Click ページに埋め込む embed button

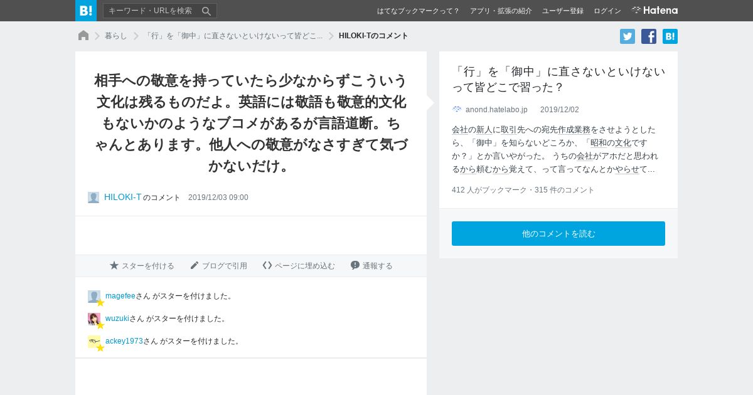tap(299, 266)
